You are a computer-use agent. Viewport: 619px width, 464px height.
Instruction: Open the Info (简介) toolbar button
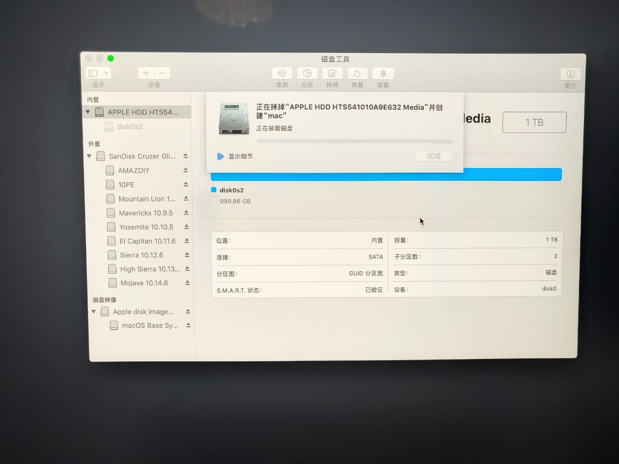pyautogui.click(x=570, y=74)
